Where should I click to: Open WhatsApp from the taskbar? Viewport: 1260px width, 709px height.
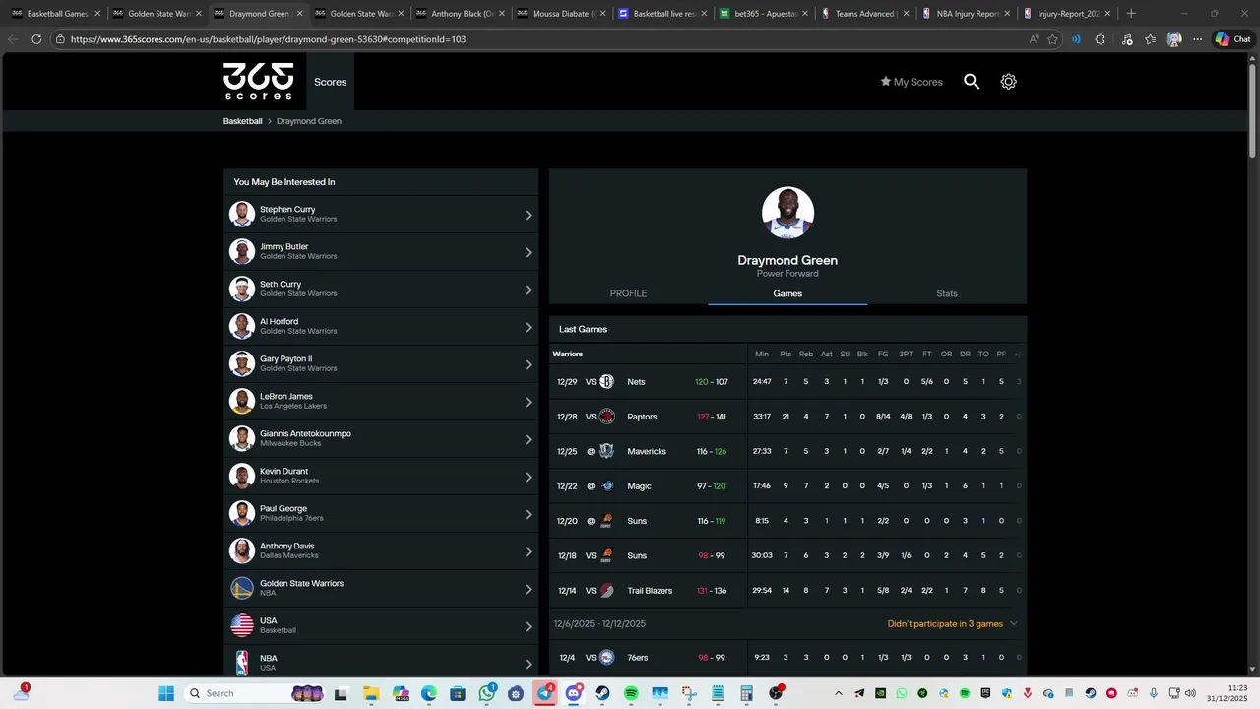tap(487, 693)
